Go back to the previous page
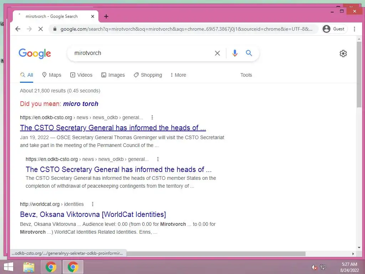Viewport: 365px width, 274px height. point(18,29)
